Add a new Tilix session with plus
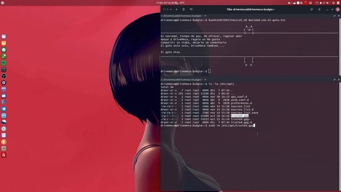 (176, 10)
